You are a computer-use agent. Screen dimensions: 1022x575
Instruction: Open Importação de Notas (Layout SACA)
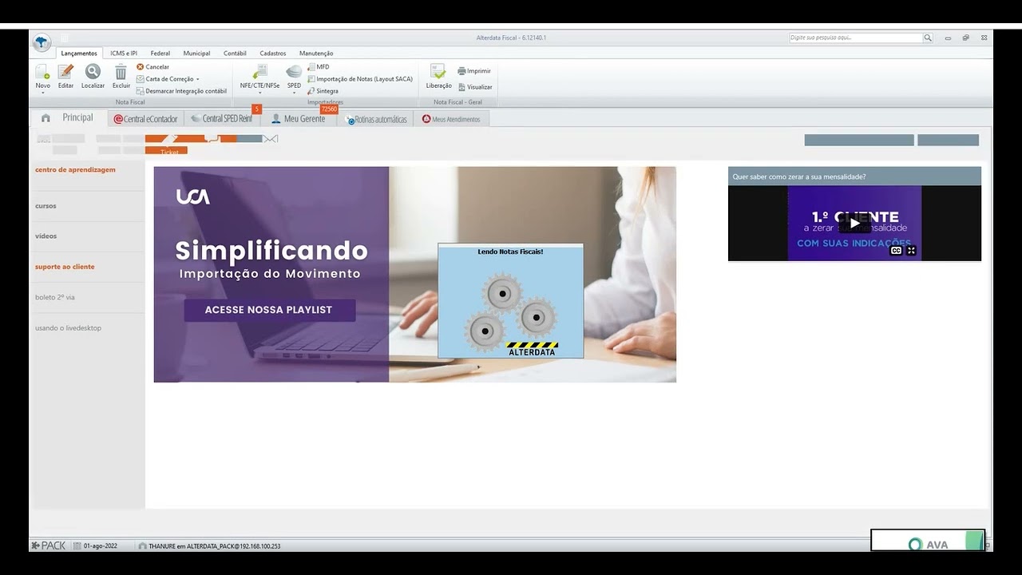[x=359, y=79]
